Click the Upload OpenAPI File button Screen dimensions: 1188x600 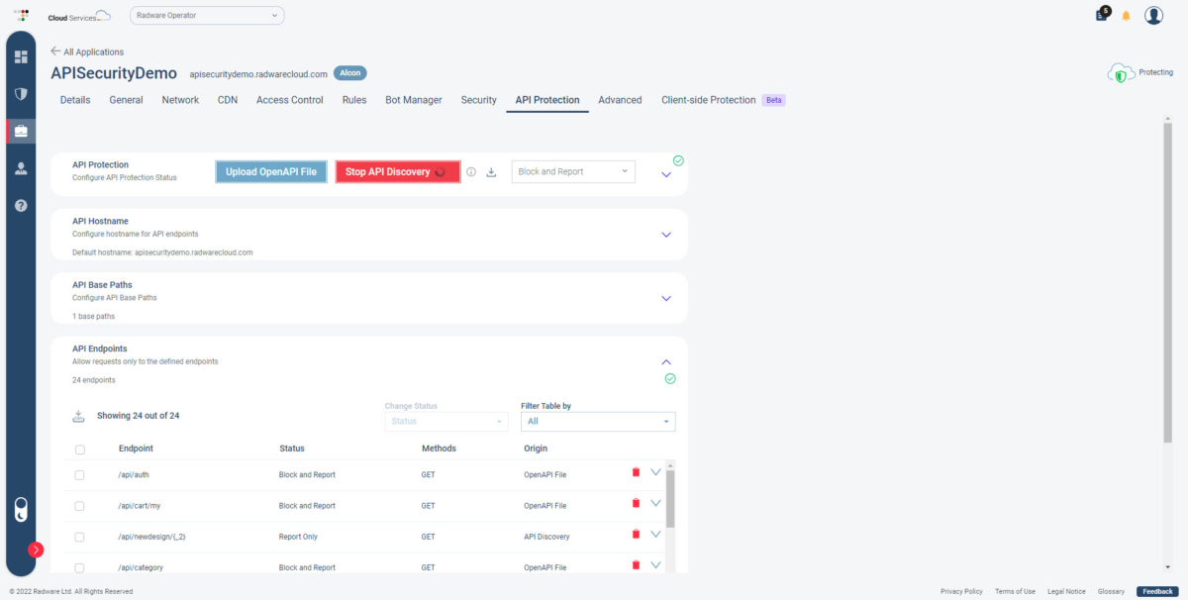(271, 172)
